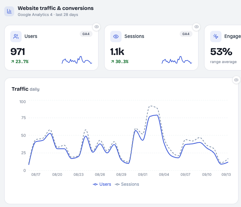Click the Sessions eye icon in card
This screenshot has width=241, height=207.
pyautogui.click(x=116, y=37)
